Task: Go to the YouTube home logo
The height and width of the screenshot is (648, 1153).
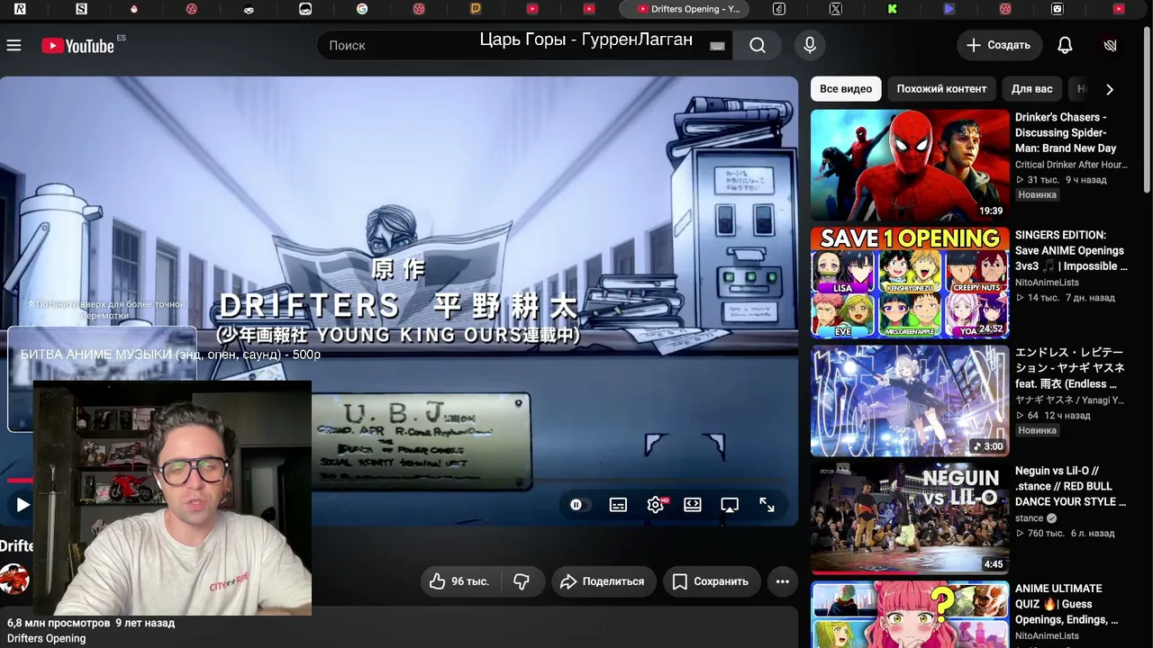Action: click(x=78, y=45)
